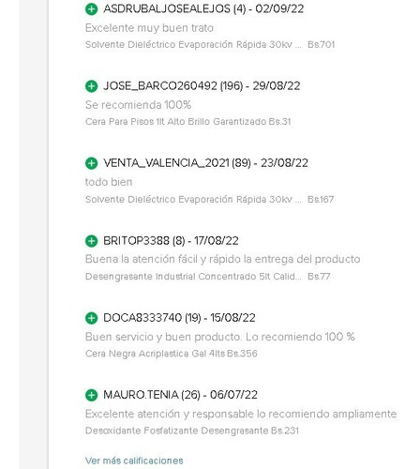Click green plus icon beside JOSE_BARCO260492
420x469 pixels.
click(x=91, y=86)
